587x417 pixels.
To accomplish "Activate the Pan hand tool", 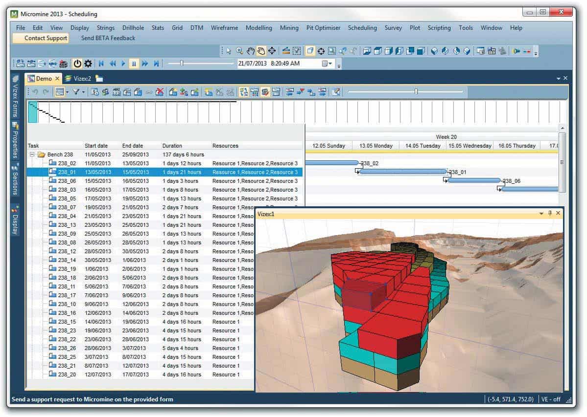I will [251, 50].
